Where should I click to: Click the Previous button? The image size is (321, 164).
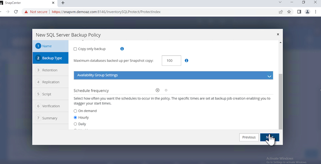[x=248, y=137]
